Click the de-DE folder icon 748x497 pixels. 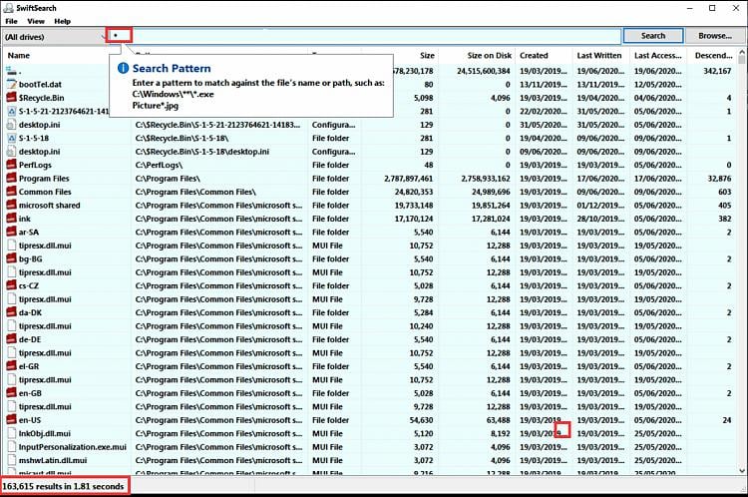click(x=11, y=339)
